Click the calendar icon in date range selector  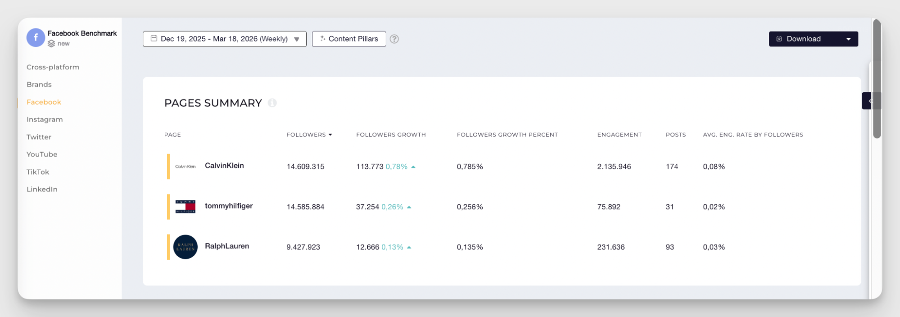(154, 39)
